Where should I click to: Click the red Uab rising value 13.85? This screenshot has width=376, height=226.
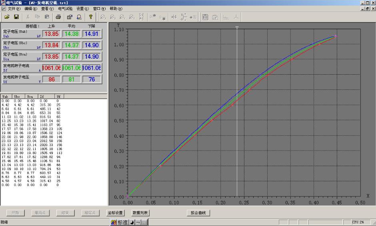[x=52, y=34]
